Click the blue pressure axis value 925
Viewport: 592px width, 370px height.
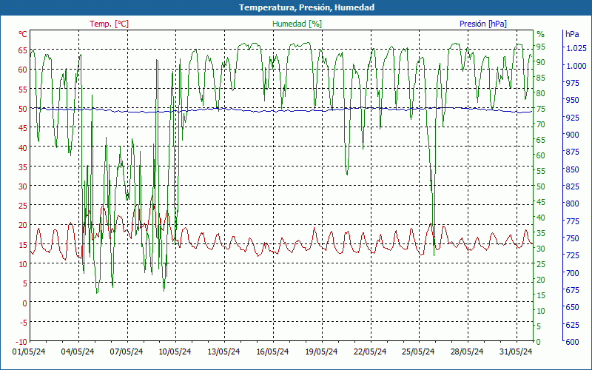tap(573, 118)
